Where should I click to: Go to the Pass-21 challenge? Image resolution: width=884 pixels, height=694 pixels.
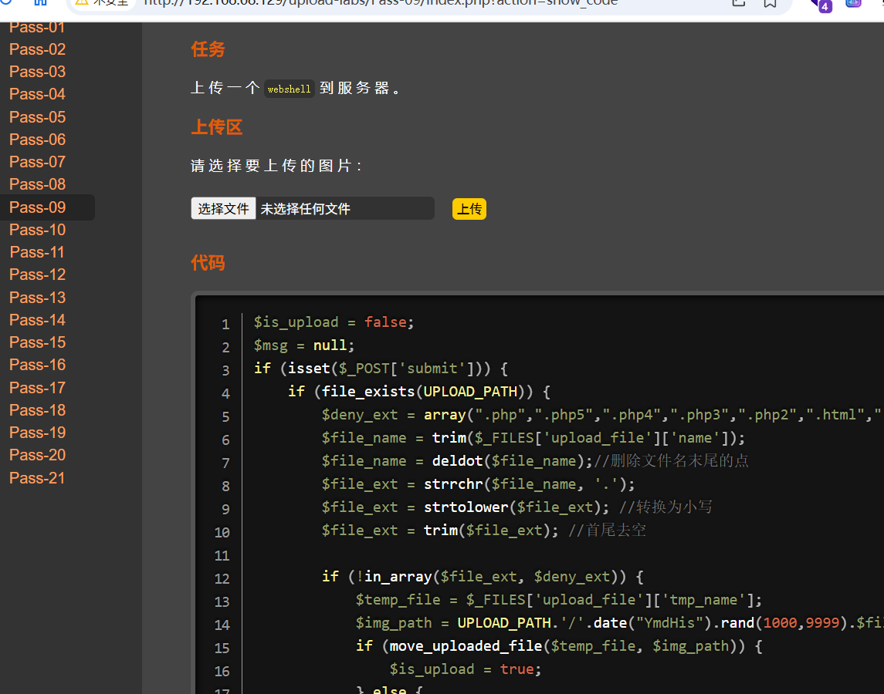37,478
